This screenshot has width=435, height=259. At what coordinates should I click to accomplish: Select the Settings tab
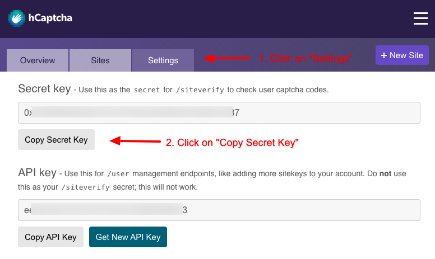163,60
